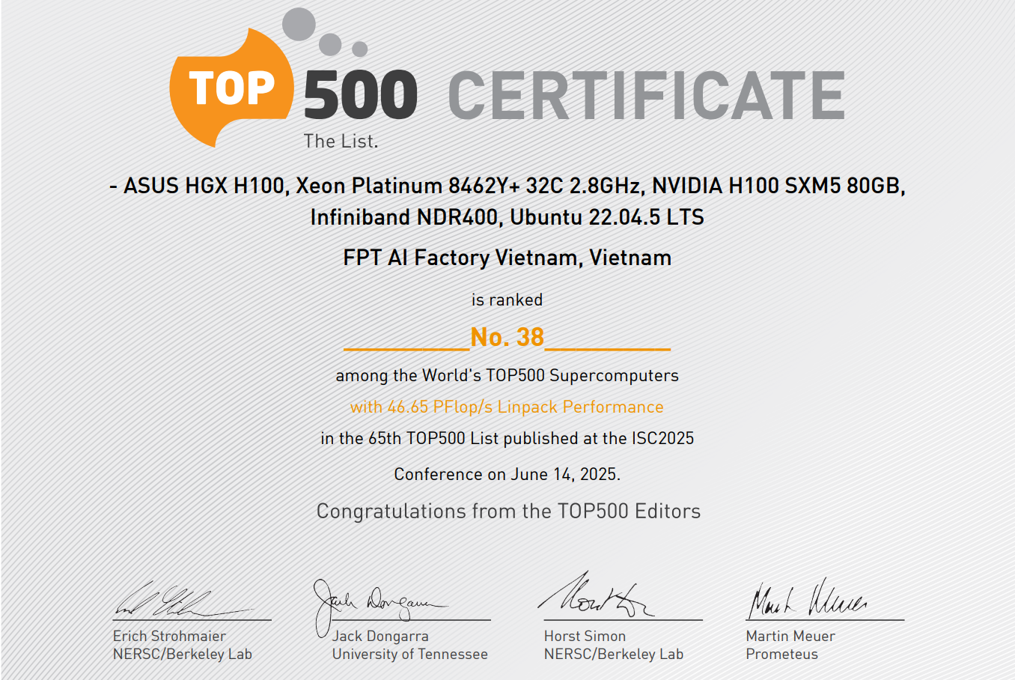Click 'University of Tennessee' affiliation

tap(410, 654)
